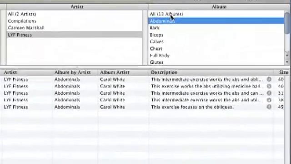Show info for 'utilizing medicine ball' description

click(269, 86)
